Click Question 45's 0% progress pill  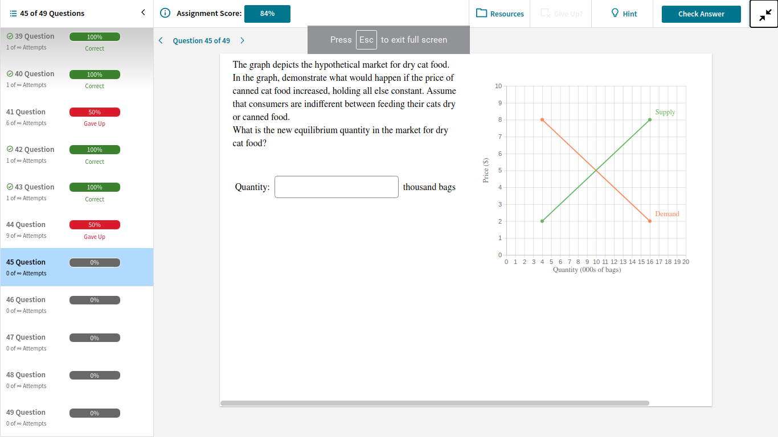pyautogui.click(x=95, y=262)
